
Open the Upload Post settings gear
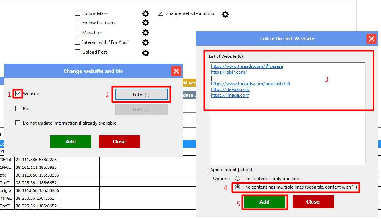click(146, 52)
